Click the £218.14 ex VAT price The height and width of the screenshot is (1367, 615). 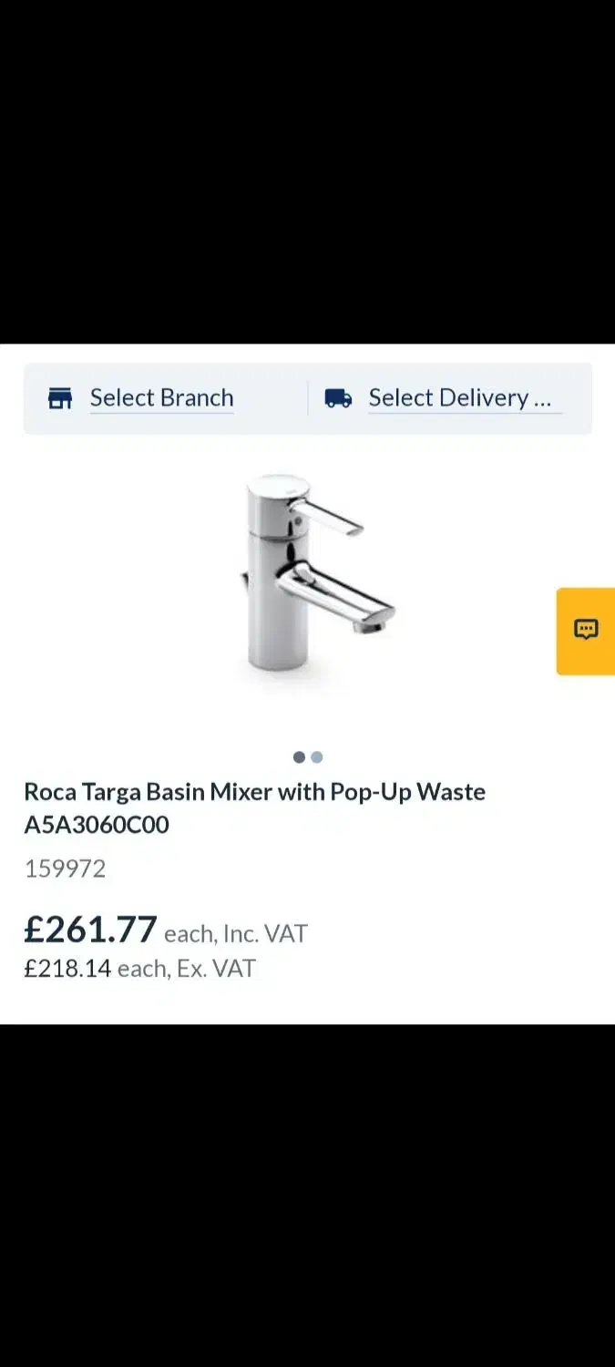pos(67,969)
